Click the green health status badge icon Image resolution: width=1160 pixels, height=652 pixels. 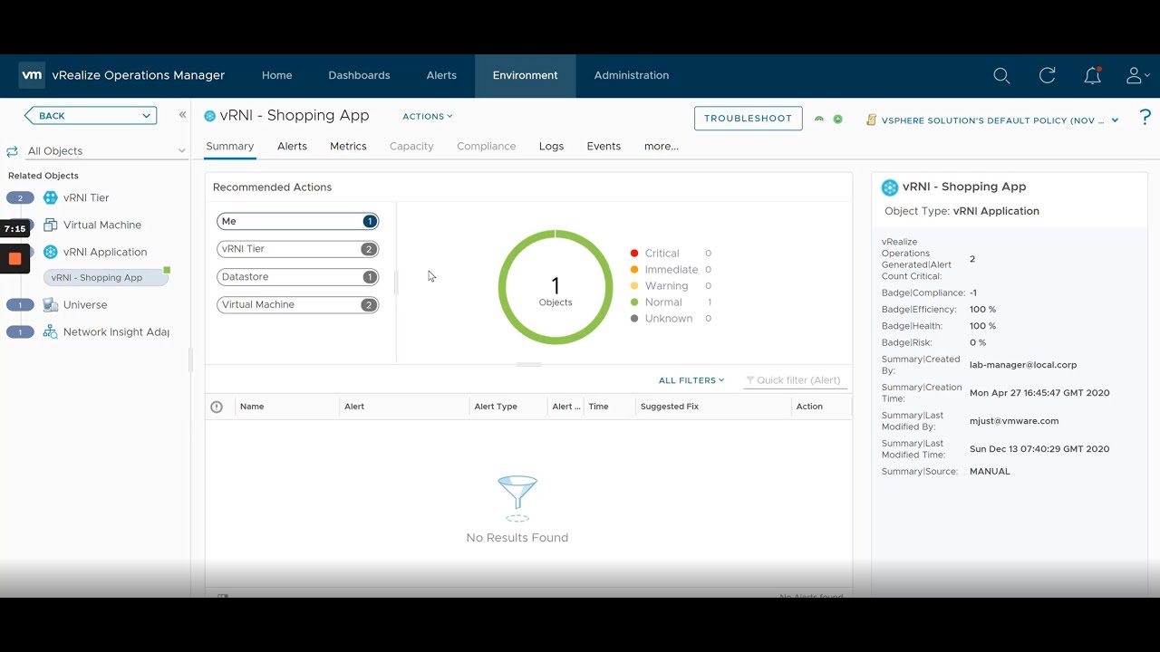[x=819, y=119]
